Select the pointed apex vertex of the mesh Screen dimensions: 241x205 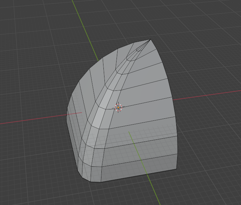click(x=150, y=40)
